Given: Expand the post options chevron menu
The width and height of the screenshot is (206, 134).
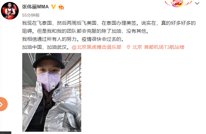Looking at the screenshot, I should coord(197,4).
